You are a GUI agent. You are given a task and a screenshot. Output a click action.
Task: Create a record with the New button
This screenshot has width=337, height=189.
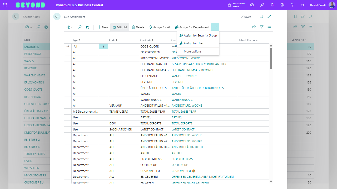click(x=102, y=27)
